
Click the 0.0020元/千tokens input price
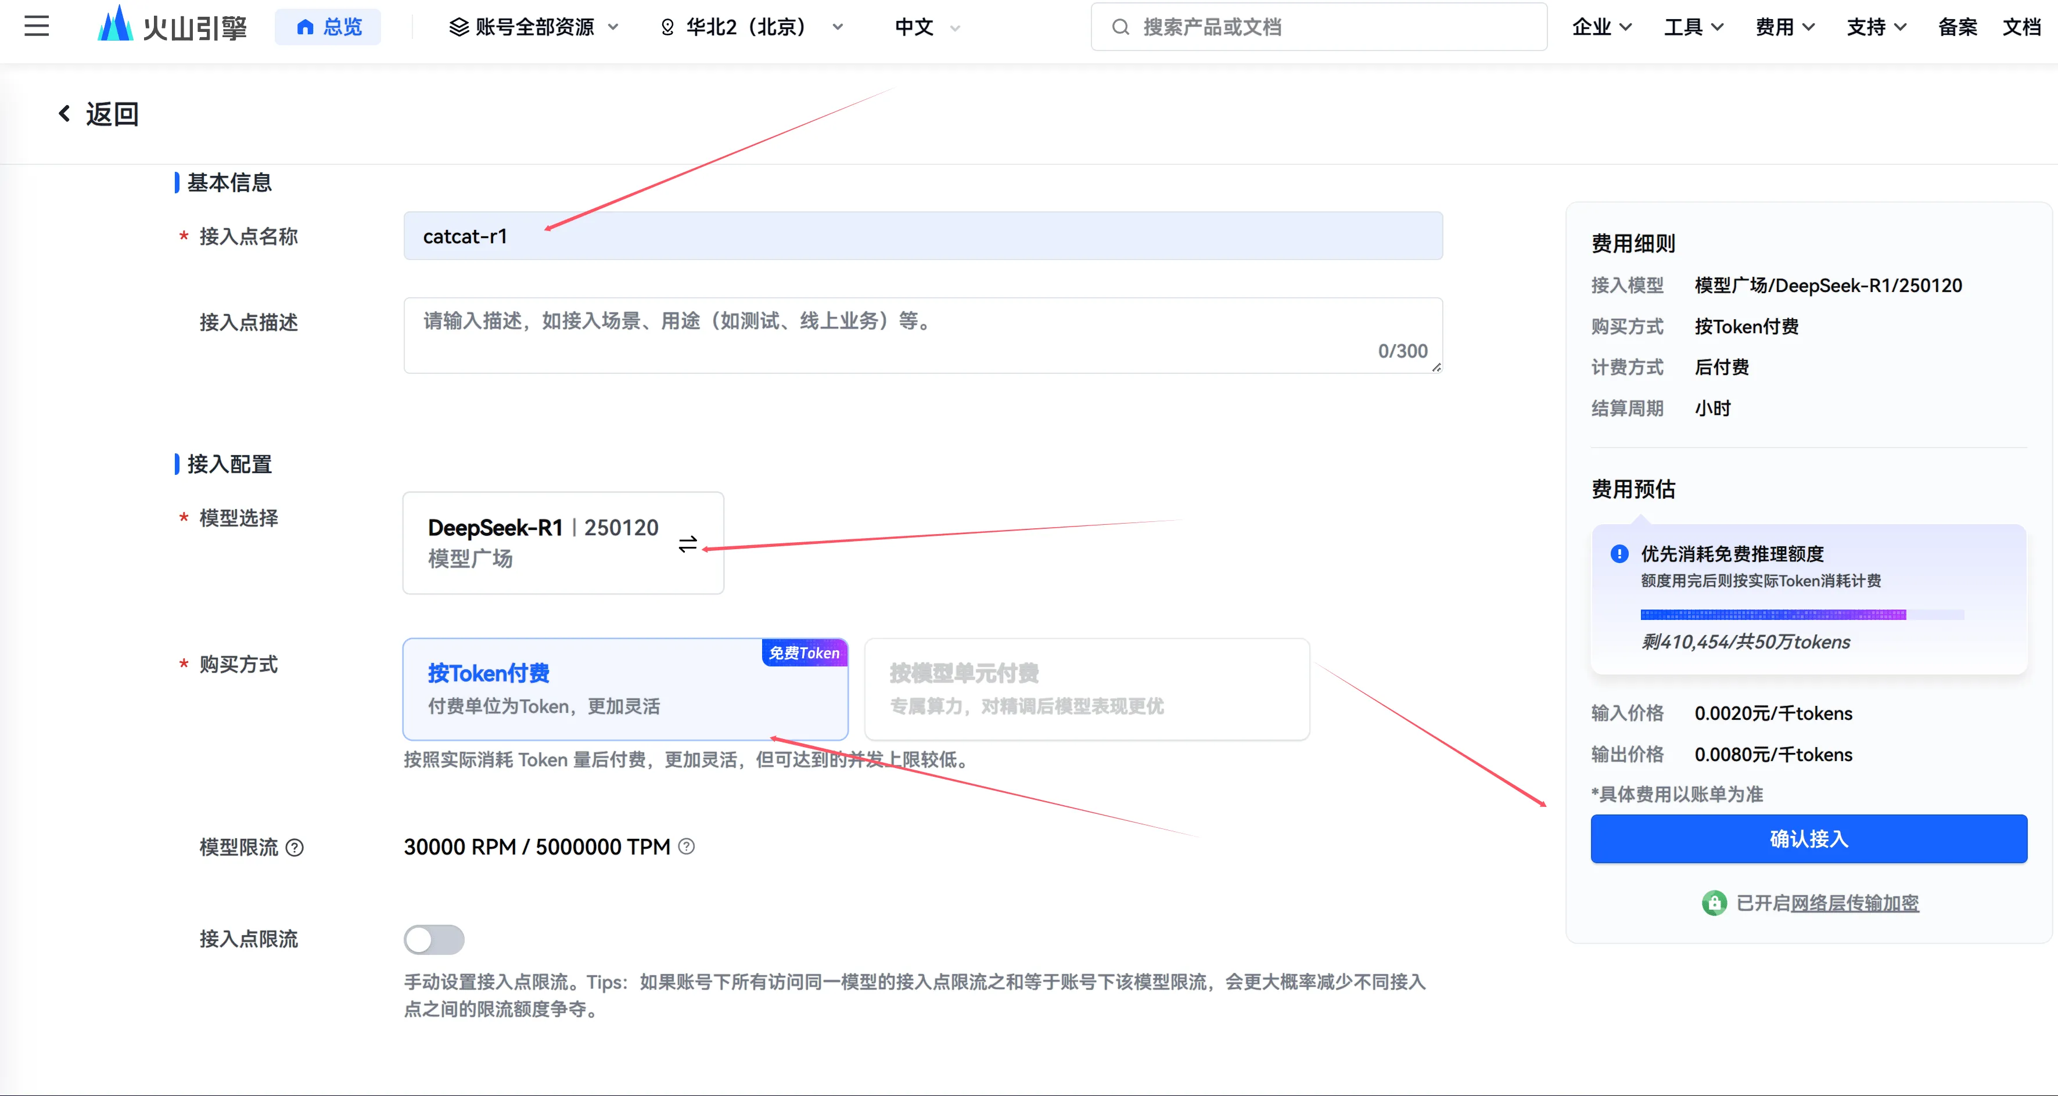tap(1773, 713)
